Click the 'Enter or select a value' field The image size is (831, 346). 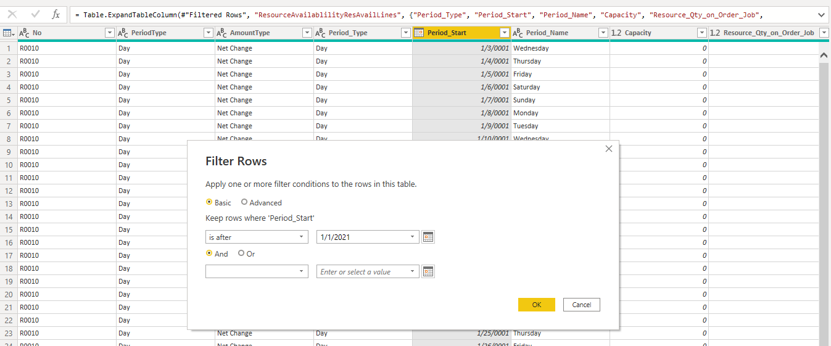tap(368, 271)
